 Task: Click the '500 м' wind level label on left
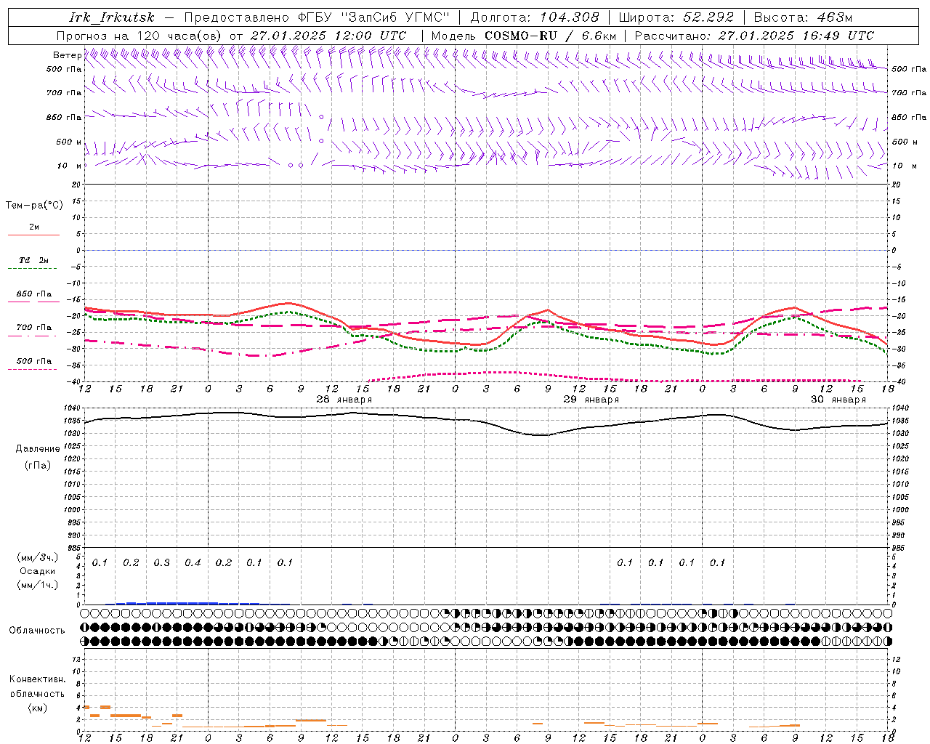pyautogui.click(x=69, y=142)
